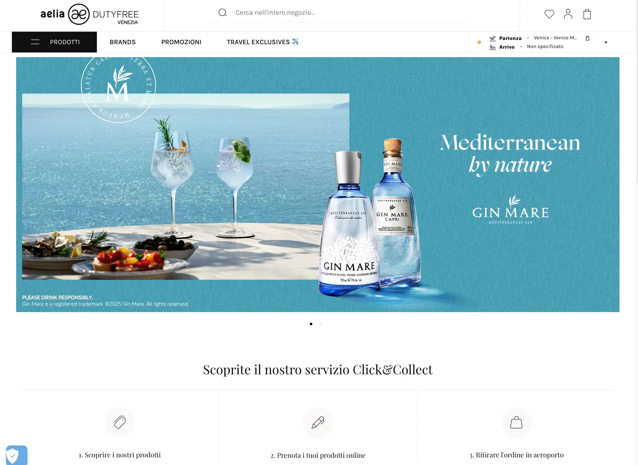Image resolution: width=638 pixels, height=465 pixels.
Task: Click the small bag icon next to Venice departure
Action: (x=587, y=38)
